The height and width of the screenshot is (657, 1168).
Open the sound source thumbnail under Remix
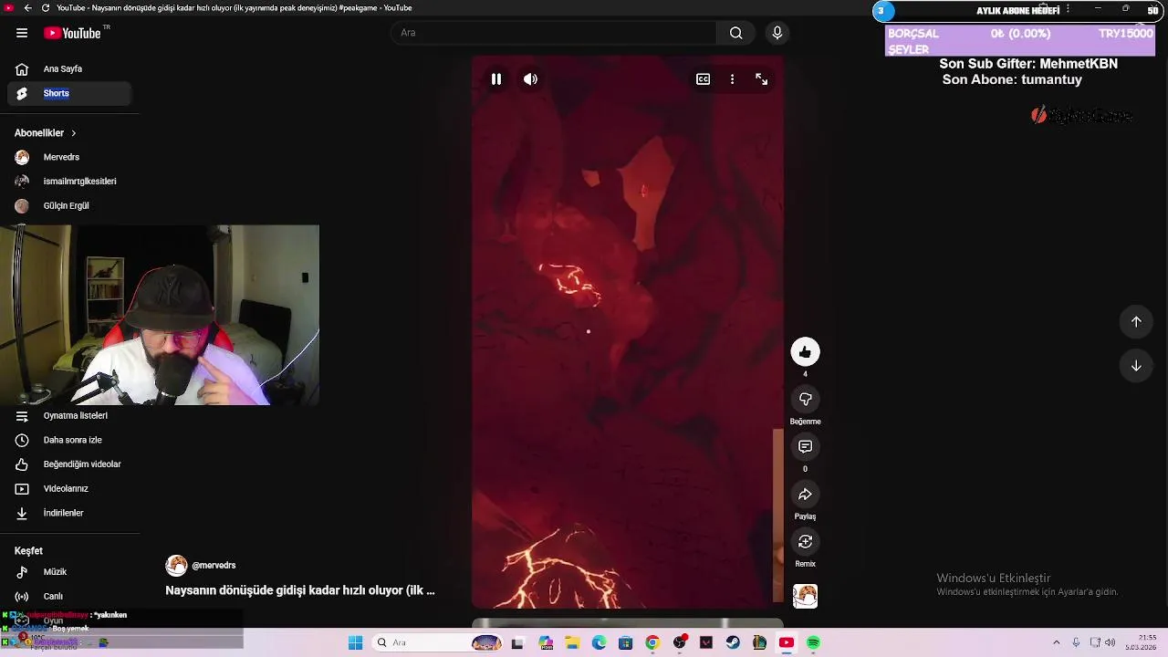pyautogui.click(x=805, y=596)
